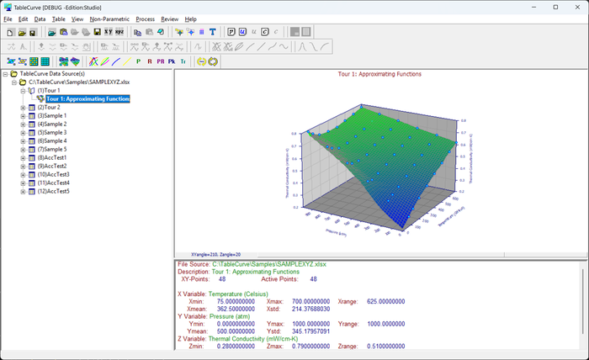
Task: Click the multicolor crossing curves icon
Action: pos(93,61)
